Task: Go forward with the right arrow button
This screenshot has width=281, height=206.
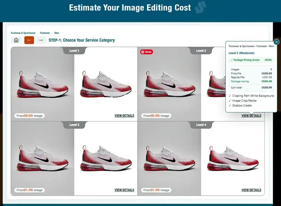Action: coord(41,40)
